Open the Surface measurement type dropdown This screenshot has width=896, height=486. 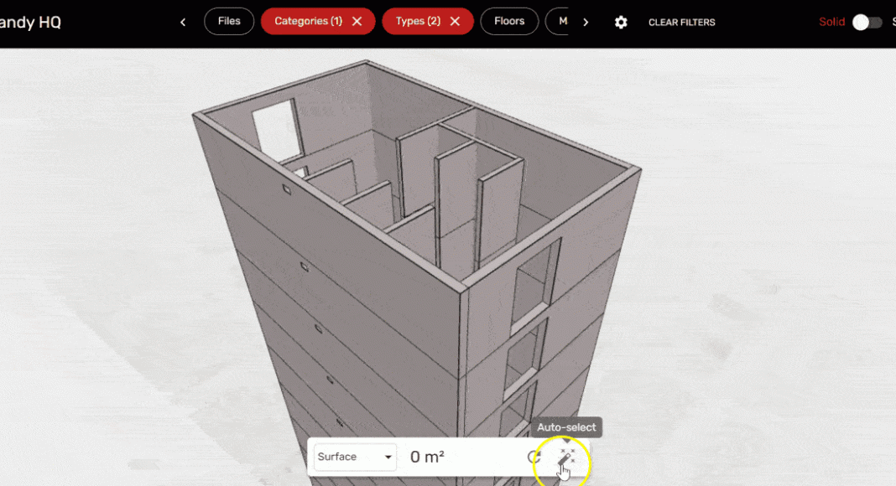tap(354, 458)
